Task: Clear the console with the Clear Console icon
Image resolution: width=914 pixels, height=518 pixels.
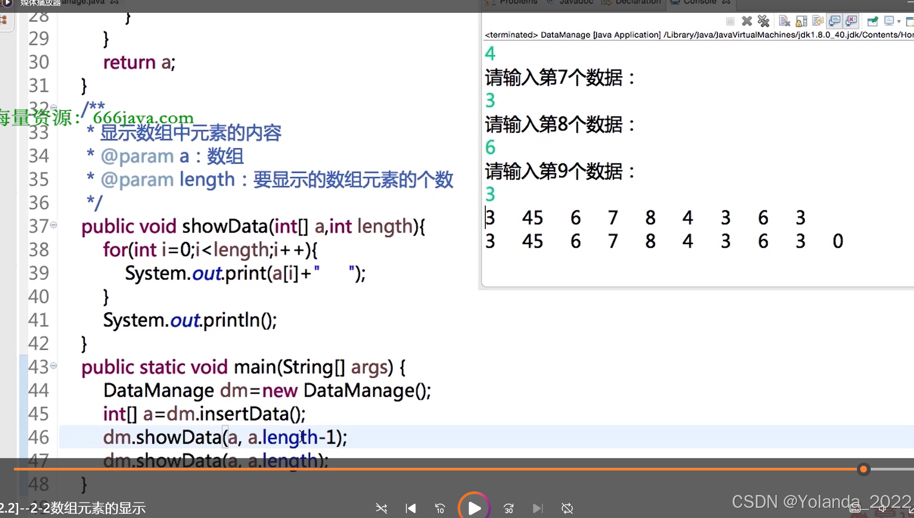Action: click(784, 21)
